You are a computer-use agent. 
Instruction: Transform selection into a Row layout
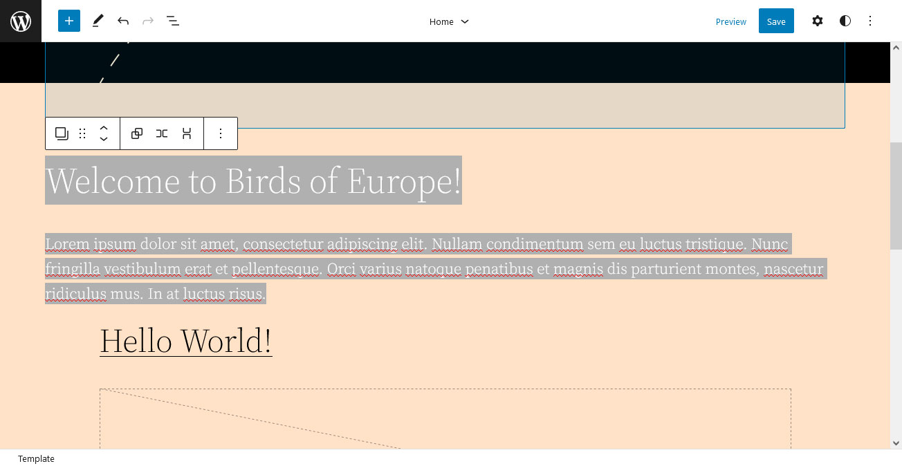(162, 133)
